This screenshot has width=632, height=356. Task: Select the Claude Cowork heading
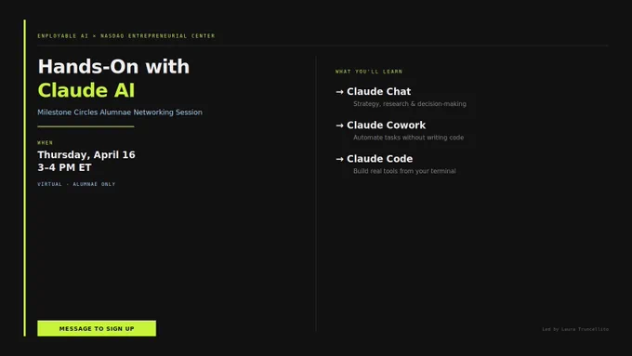tap(386, 125)
